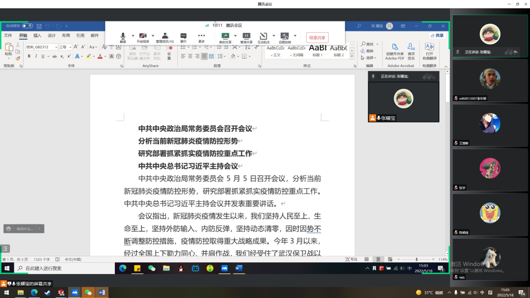Open the meeting chat window

point(183,37)
